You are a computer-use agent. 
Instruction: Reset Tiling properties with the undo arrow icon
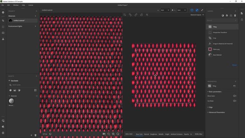(234, 86)
